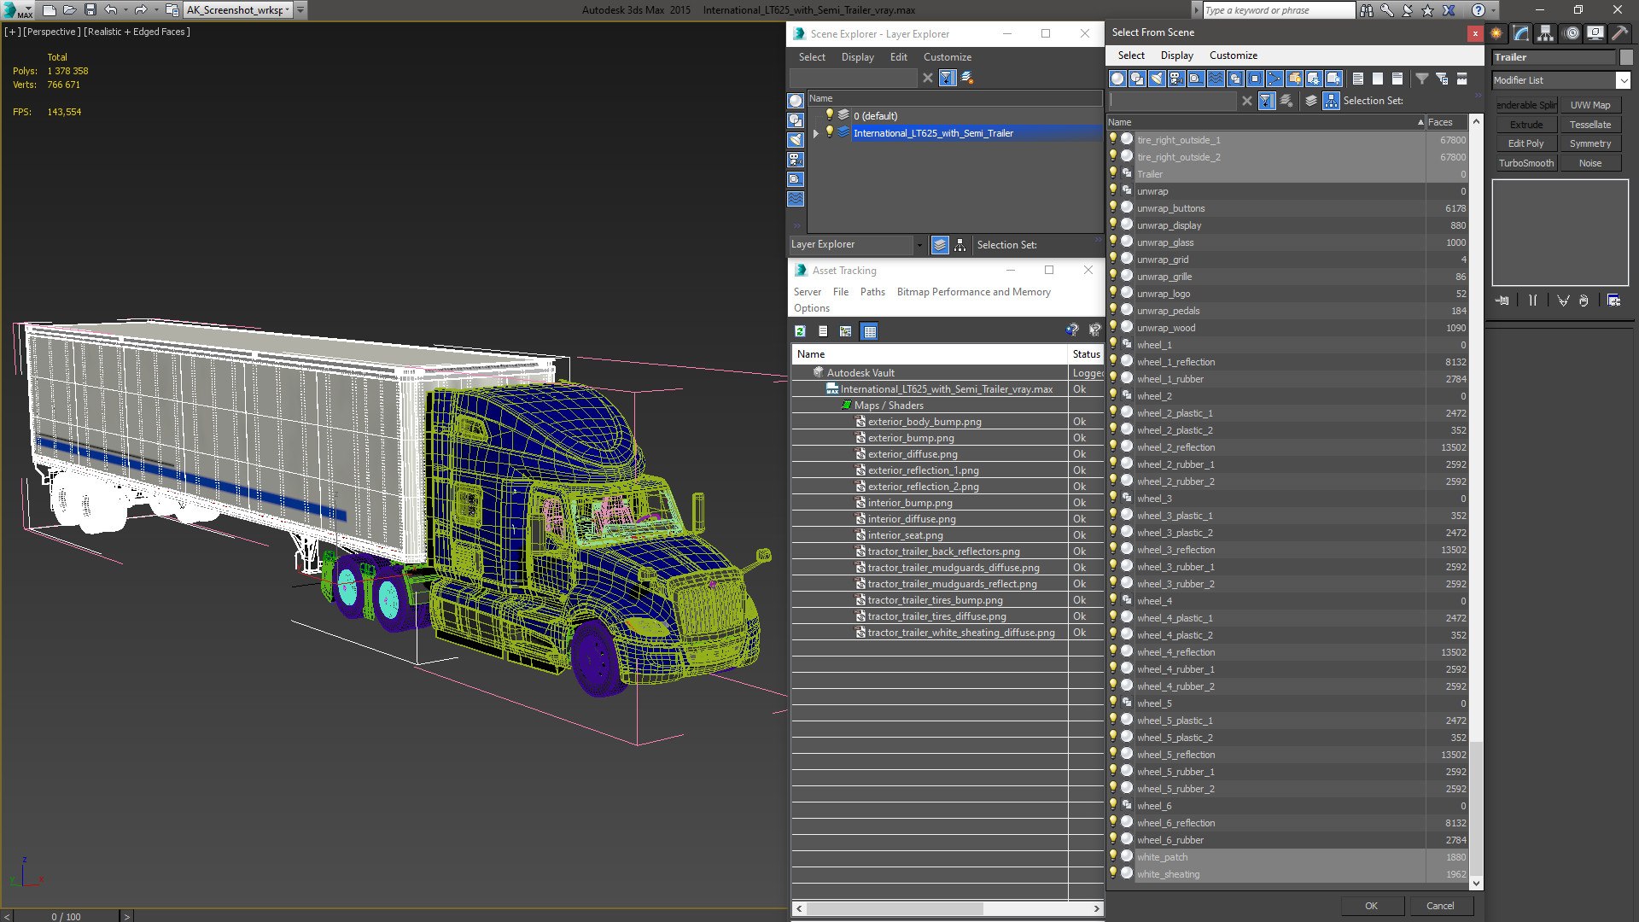Screen dimensions: 1639x922
Task: Open Redo history dropdown arrow
Action: point(156,10)
